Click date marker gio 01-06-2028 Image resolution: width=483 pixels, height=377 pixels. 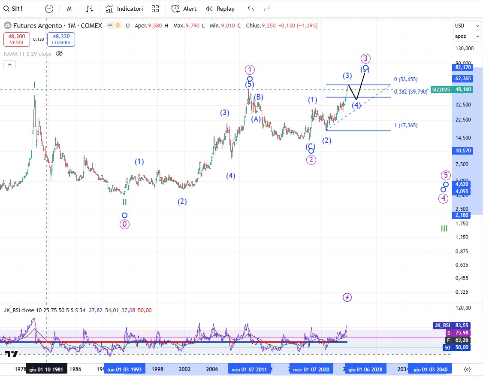[365, 369]
